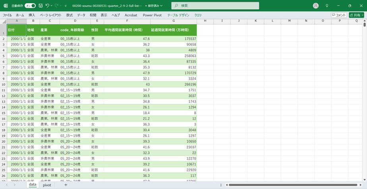The image size is (367, 189).
Task: Click the 検索 search box
Action: point(215,6)
